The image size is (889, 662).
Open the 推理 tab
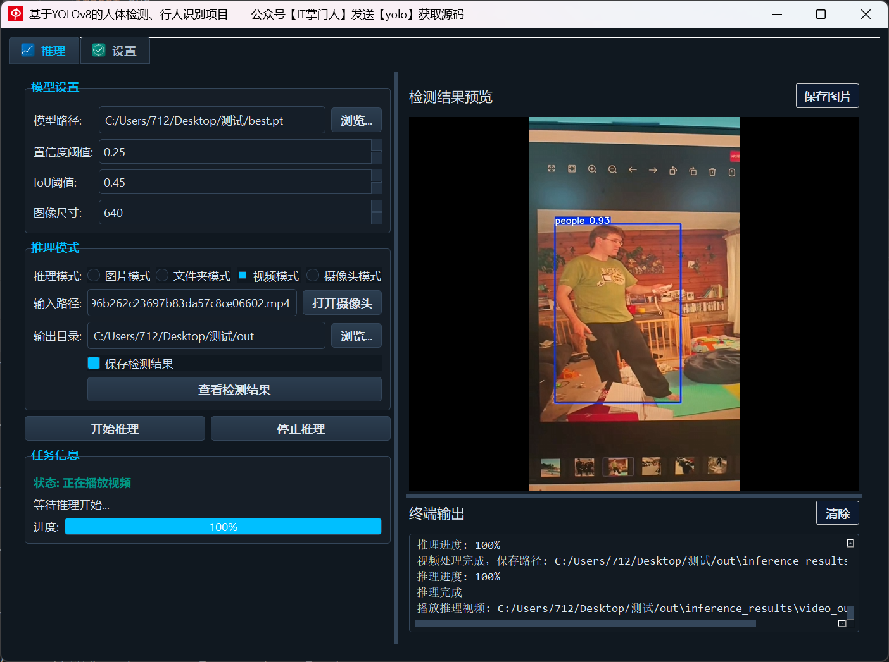[x=44, y=51]
